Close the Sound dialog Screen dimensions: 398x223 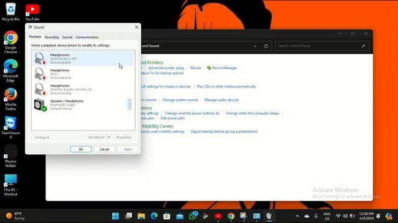coord(137,27)
